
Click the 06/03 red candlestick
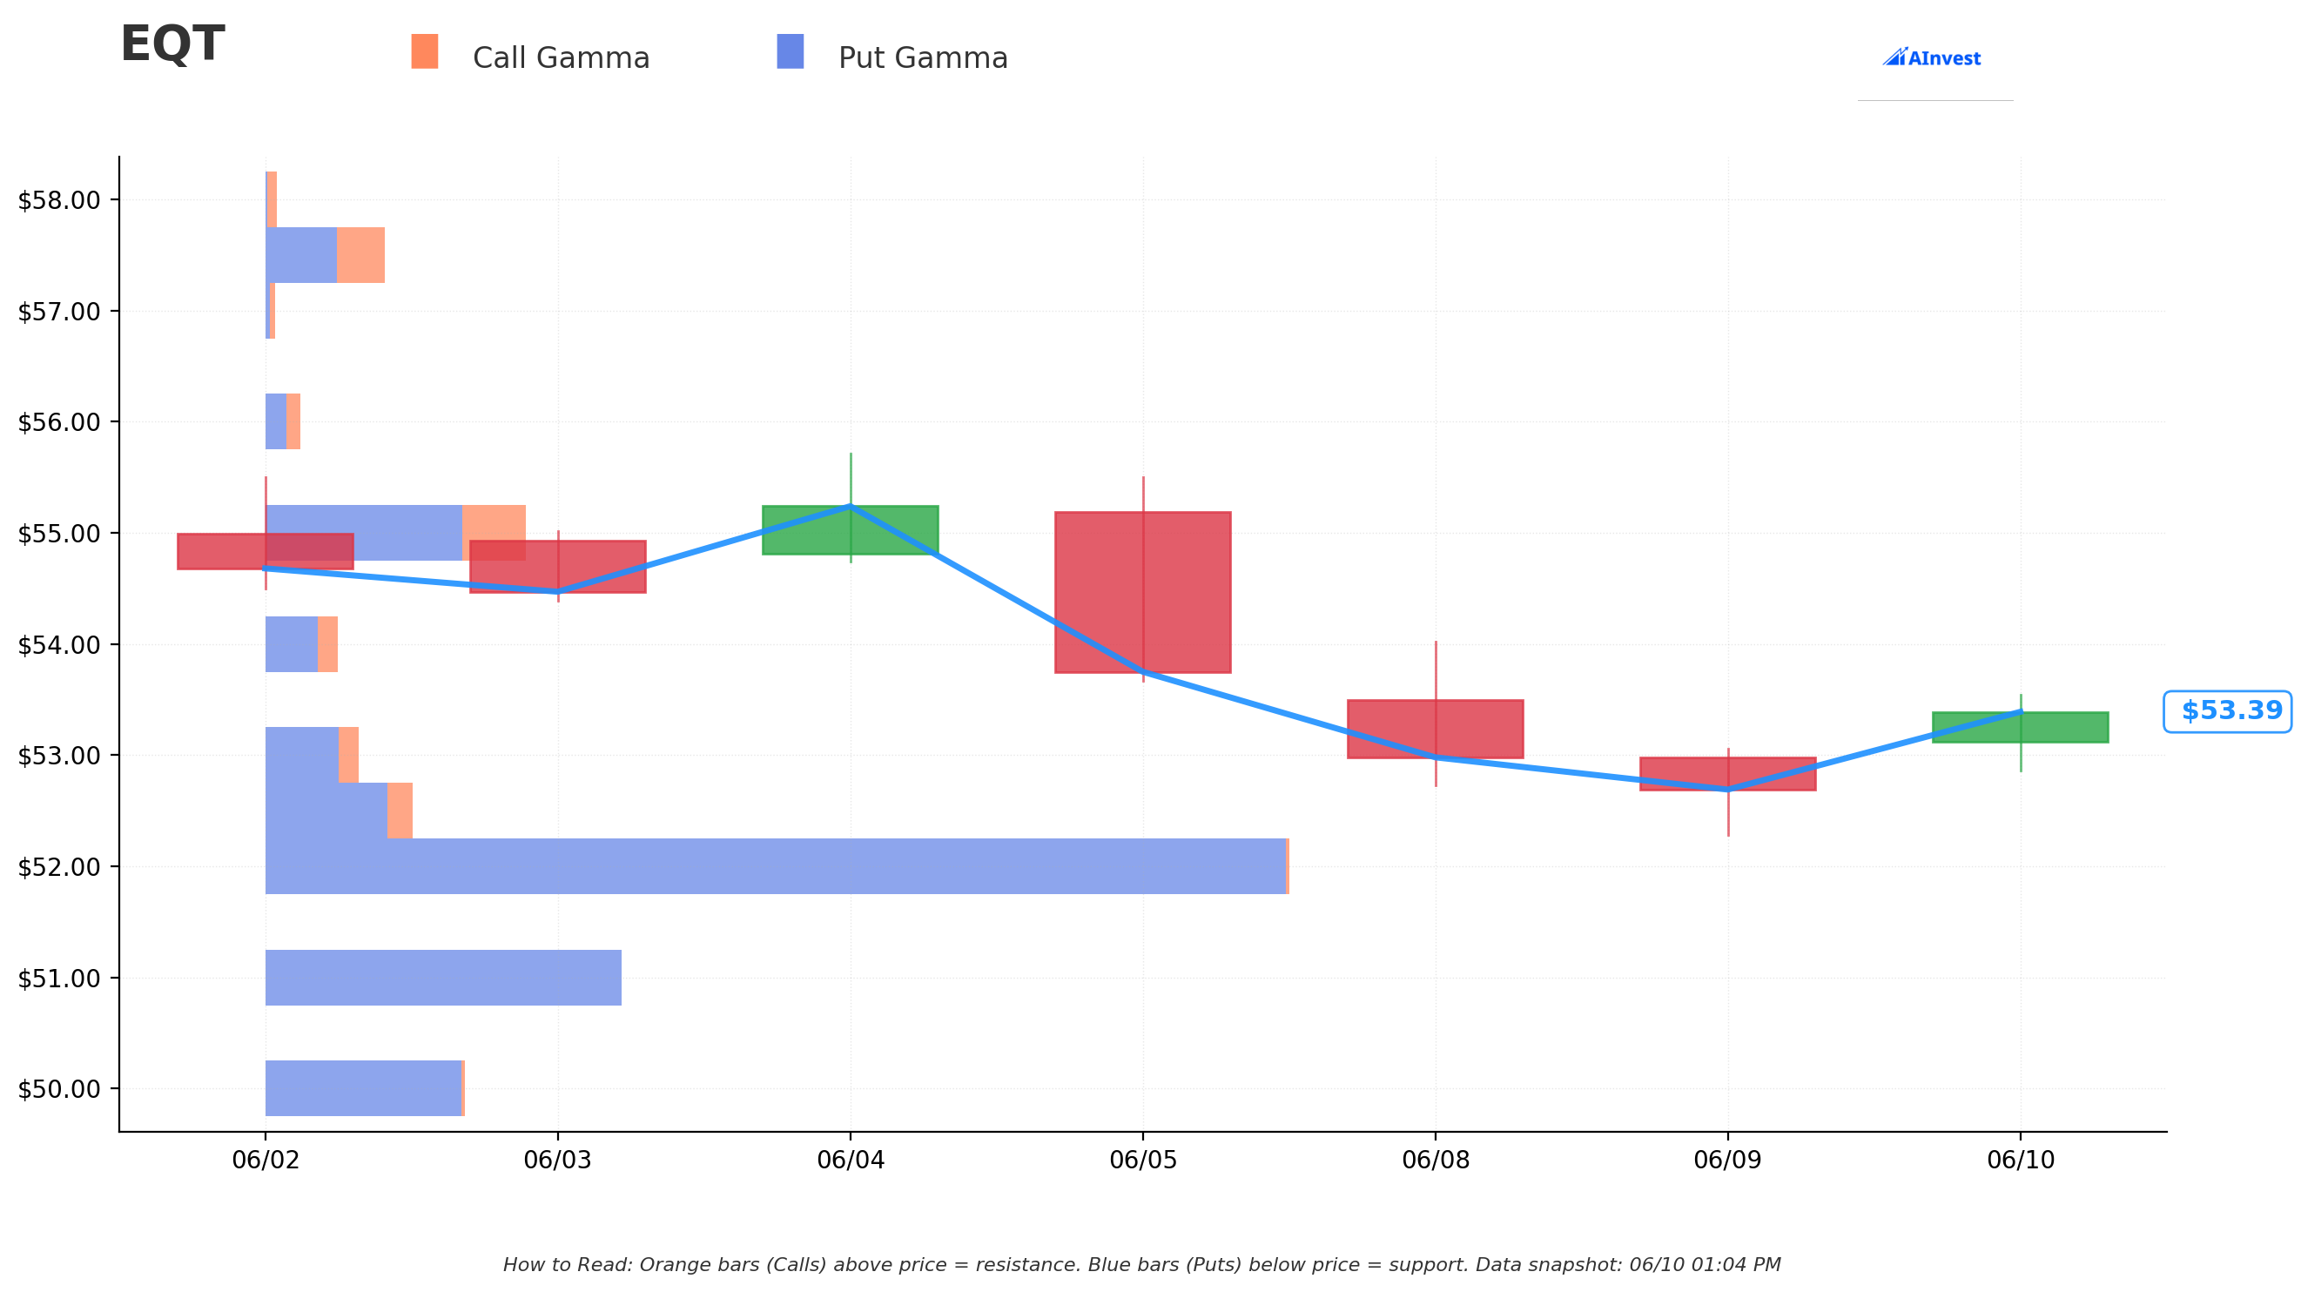pos(557,567)
